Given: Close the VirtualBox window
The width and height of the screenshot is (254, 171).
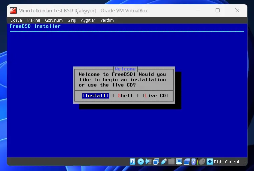Looking at the screenshot, I should 237,10.
